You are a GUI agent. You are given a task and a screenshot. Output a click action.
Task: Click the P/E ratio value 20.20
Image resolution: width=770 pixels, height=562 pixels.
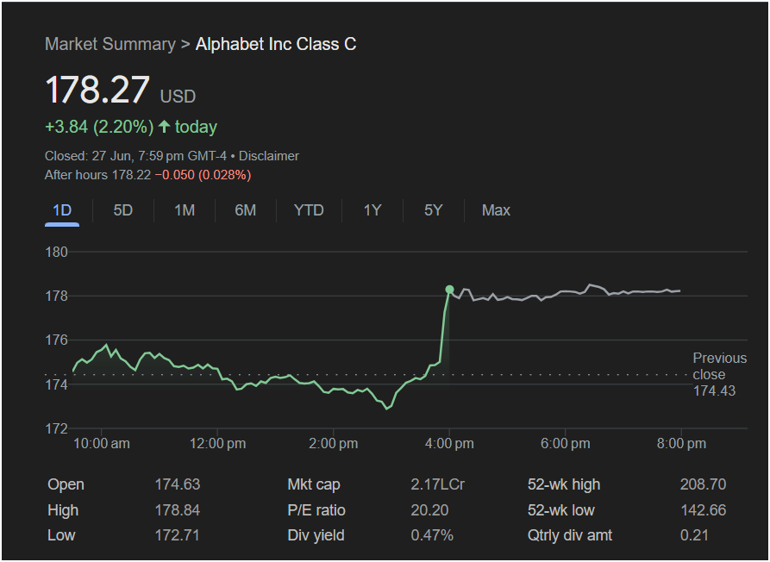(429, 510)
